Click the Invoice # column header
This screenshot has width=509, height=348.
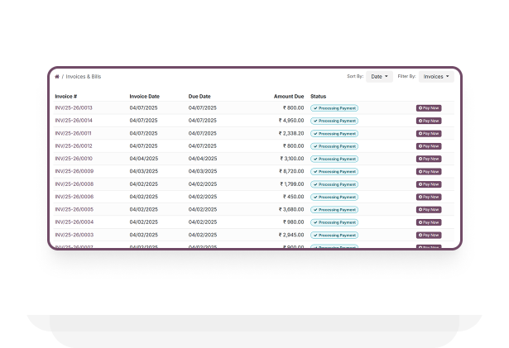[x=65, y=96]
